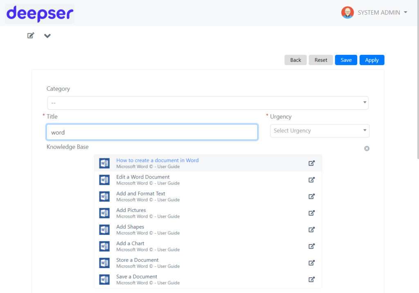Open 'Add Shapes' external link icon
The width and height of the screenshot is (419, 293).
[311, 230]
